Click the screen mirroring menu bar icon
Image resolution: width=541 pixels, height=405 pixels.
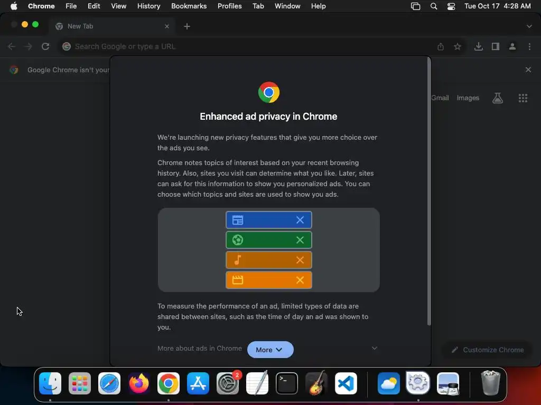[x=415, y=6]
